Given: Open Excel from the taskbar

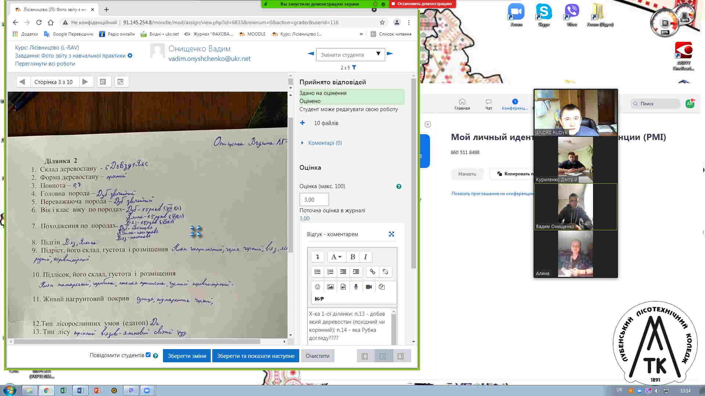Looking at the screenshot, I should point(63,390).
